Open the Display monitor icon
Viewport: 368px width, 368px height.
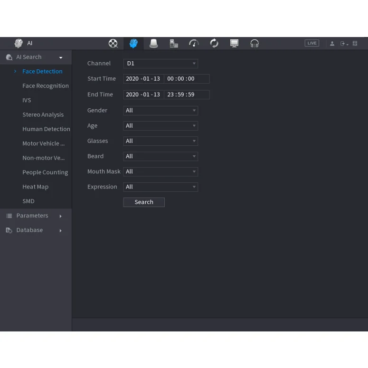point(234,44)
